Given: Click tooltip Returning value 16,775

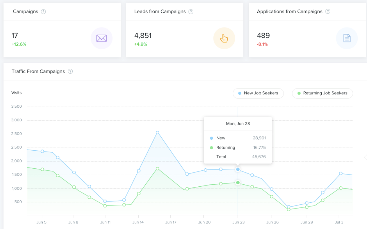Looking at the screenshot, I should click(259, 147).
